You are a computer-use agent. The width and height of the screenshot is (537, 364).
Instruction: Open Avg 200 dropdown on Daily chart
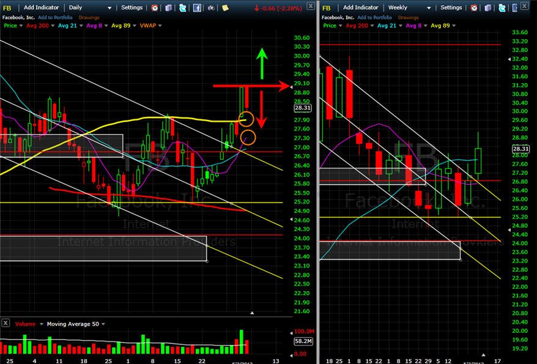point(53,26)
